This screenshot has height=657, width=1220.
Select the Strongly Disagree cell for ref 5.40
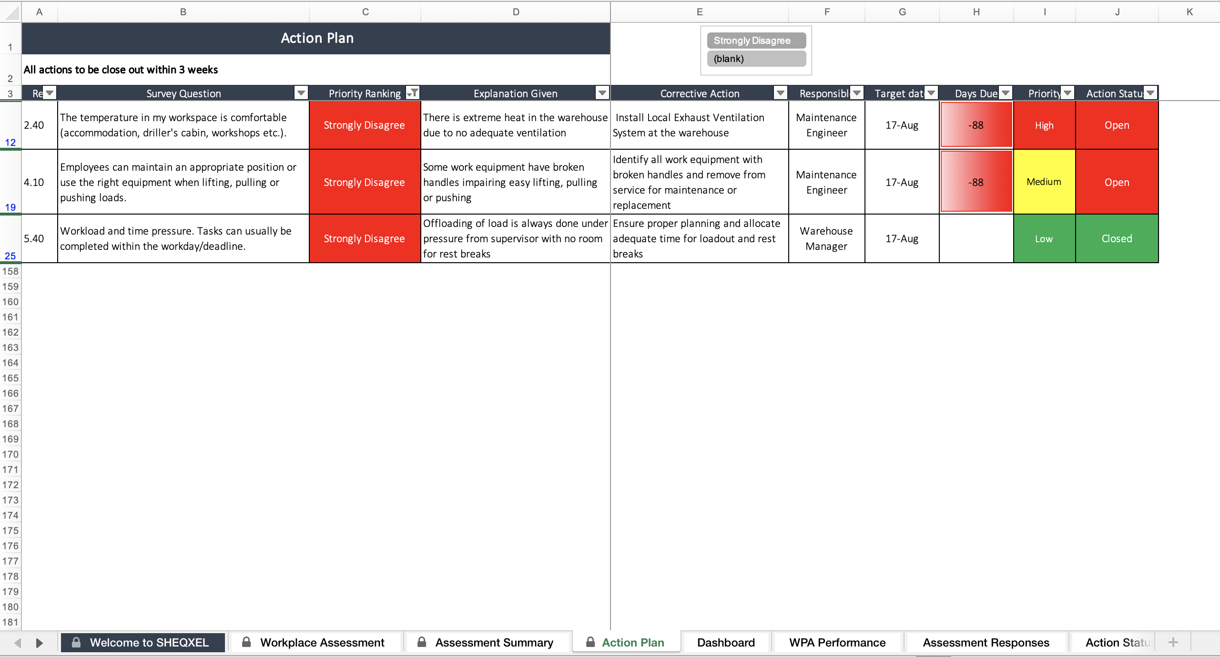[365, 239]
